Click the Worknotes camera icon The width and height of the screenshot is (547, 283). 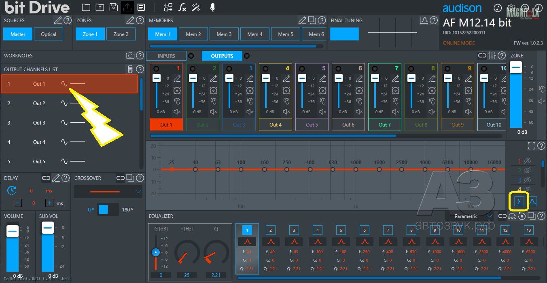[x=130, y=56]
